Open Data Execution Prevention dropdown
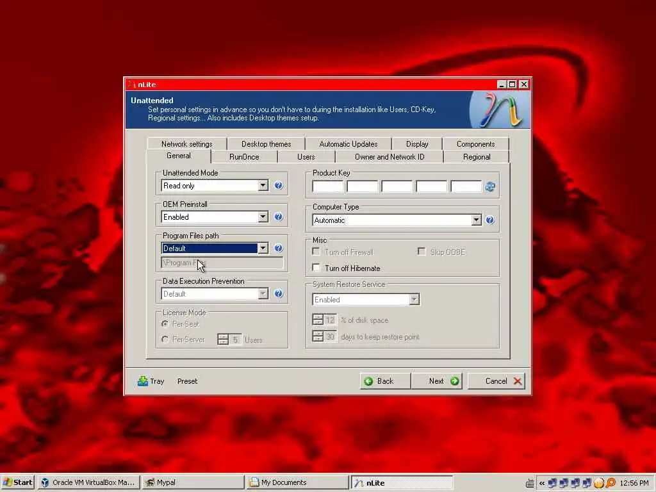 (263, 293)
